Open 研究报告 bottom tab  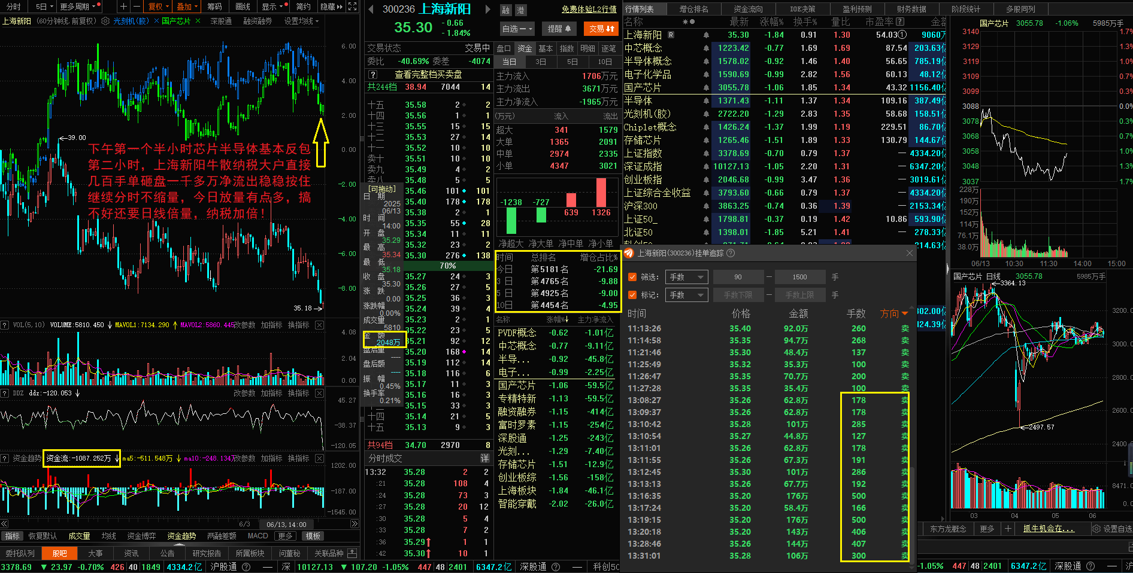[207, 553]
